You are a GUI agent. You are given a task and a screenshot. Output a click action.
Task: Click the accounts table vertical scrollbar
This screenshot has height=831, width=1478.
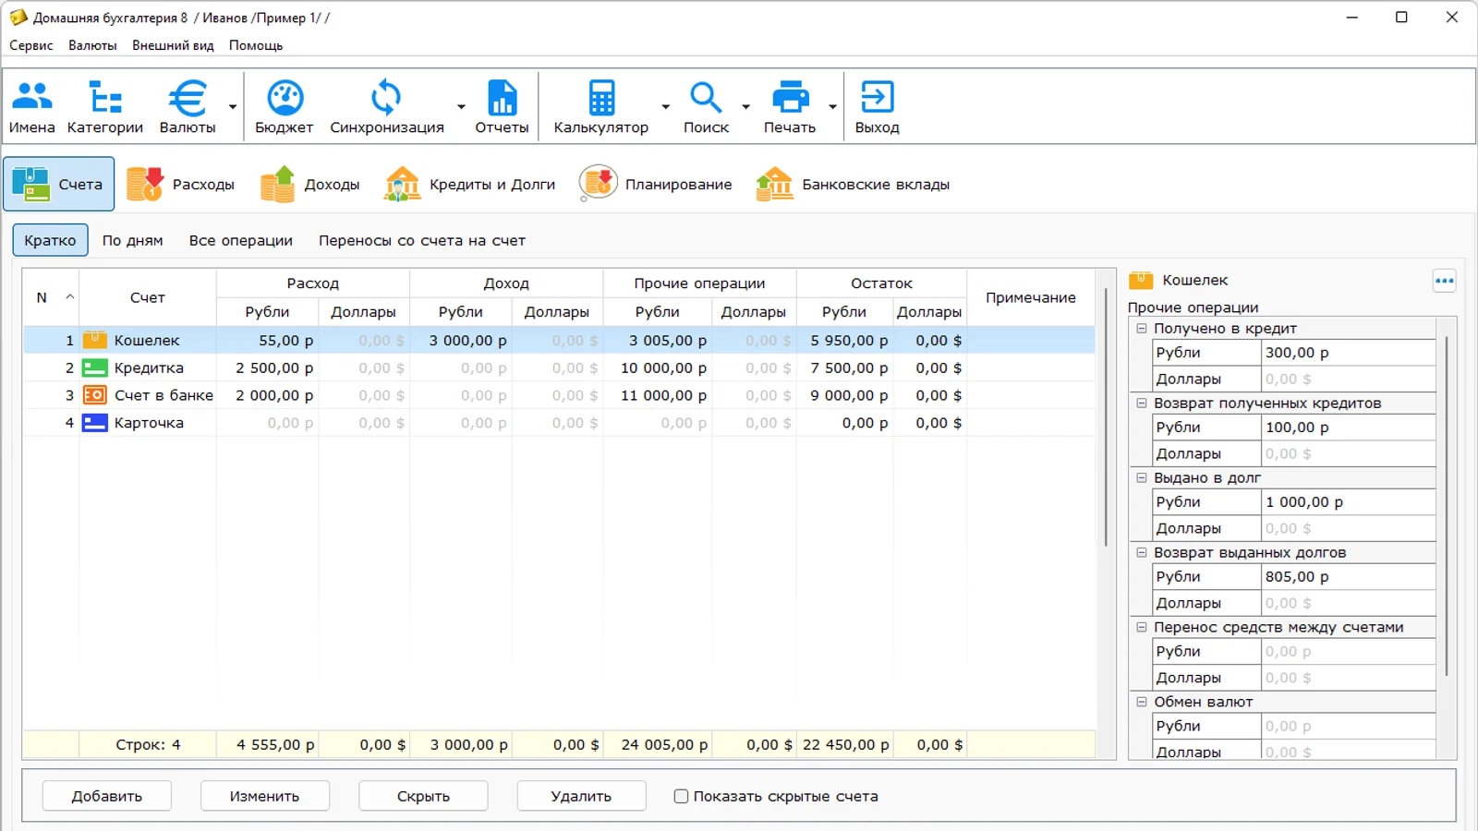[x=1106, y=415]
